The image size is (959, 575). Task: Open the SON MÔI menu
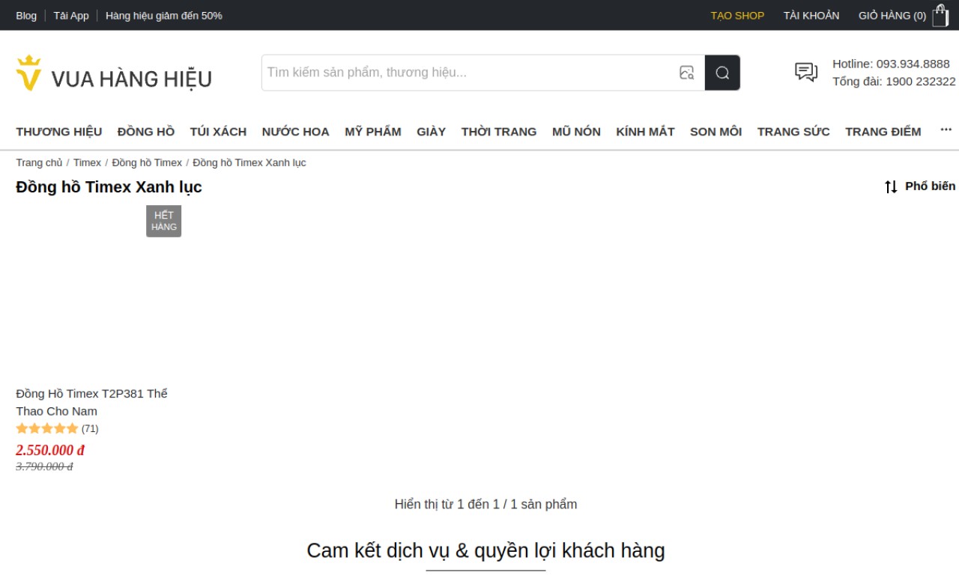(x=716, y=132)
